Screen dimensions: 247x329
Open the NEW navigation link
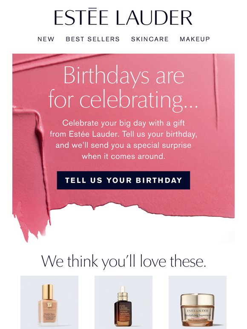click(x=46, y=39)
